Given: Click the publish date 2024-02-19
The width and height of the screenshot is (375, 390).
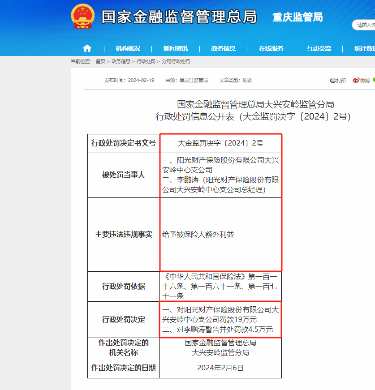Looking at the screenshot, I should click(141, 80).
